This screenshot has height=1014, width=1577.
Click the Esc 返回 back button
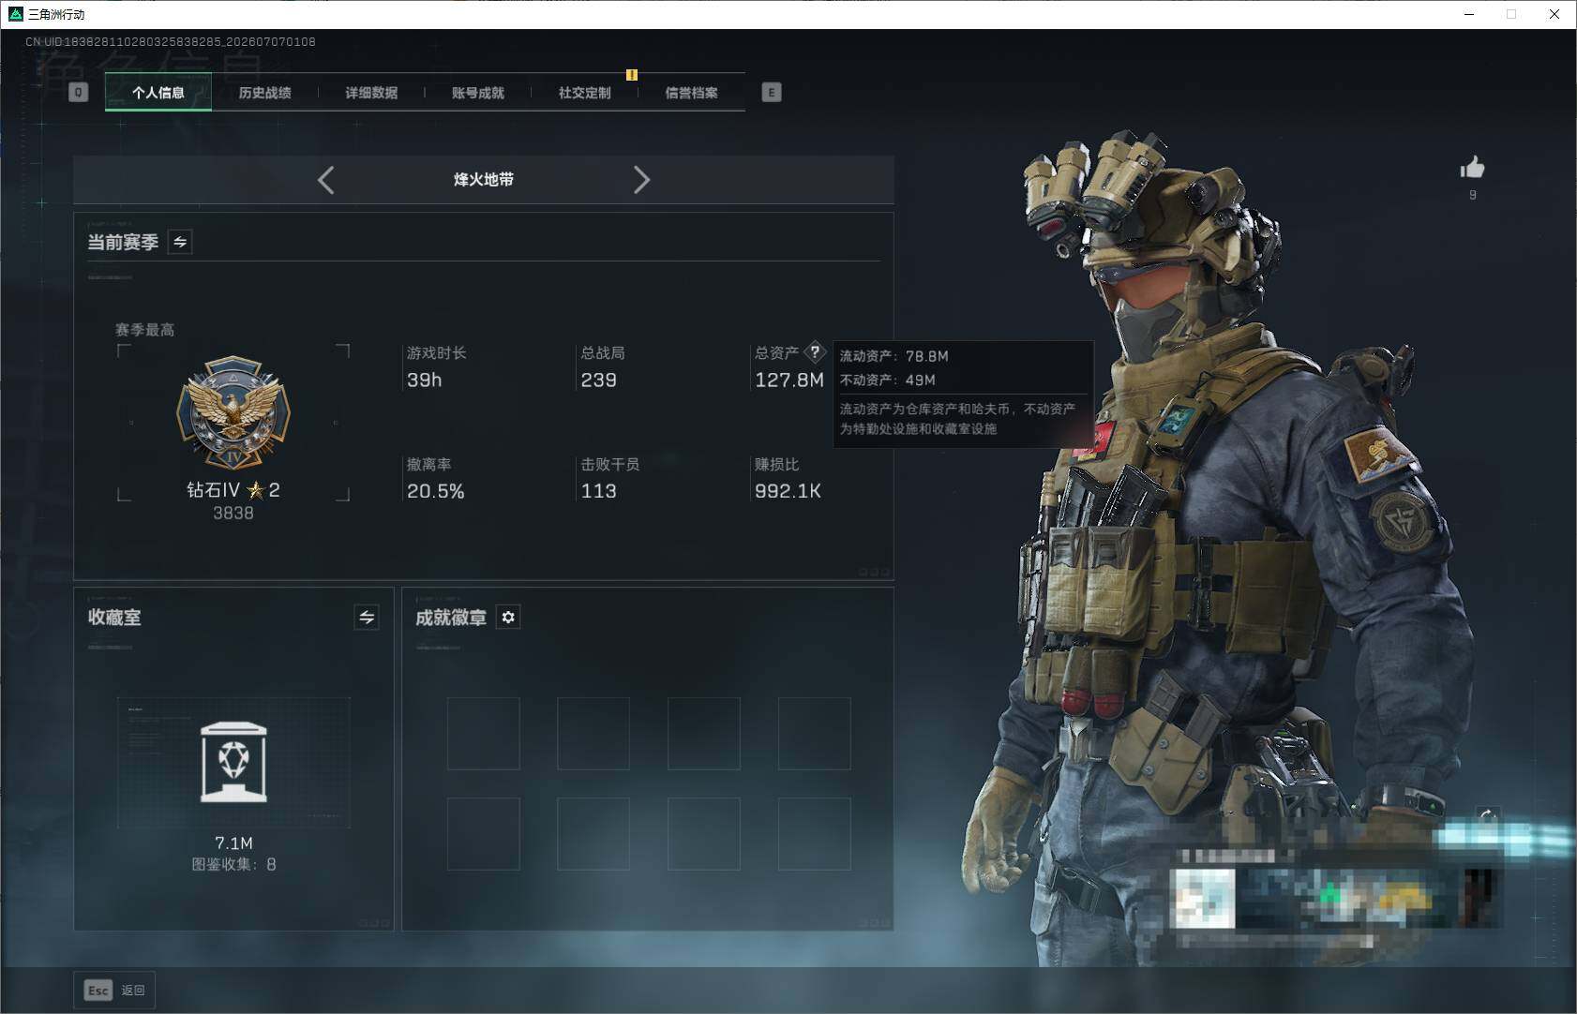[114, 991]
